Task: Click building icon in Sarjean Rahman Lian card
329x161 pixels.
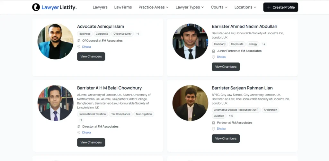Action: [x=213, y=123]
